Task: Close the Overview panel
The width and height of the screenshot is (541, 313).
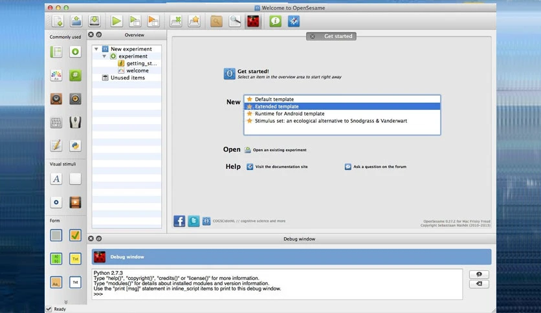Action: [91, 34]
